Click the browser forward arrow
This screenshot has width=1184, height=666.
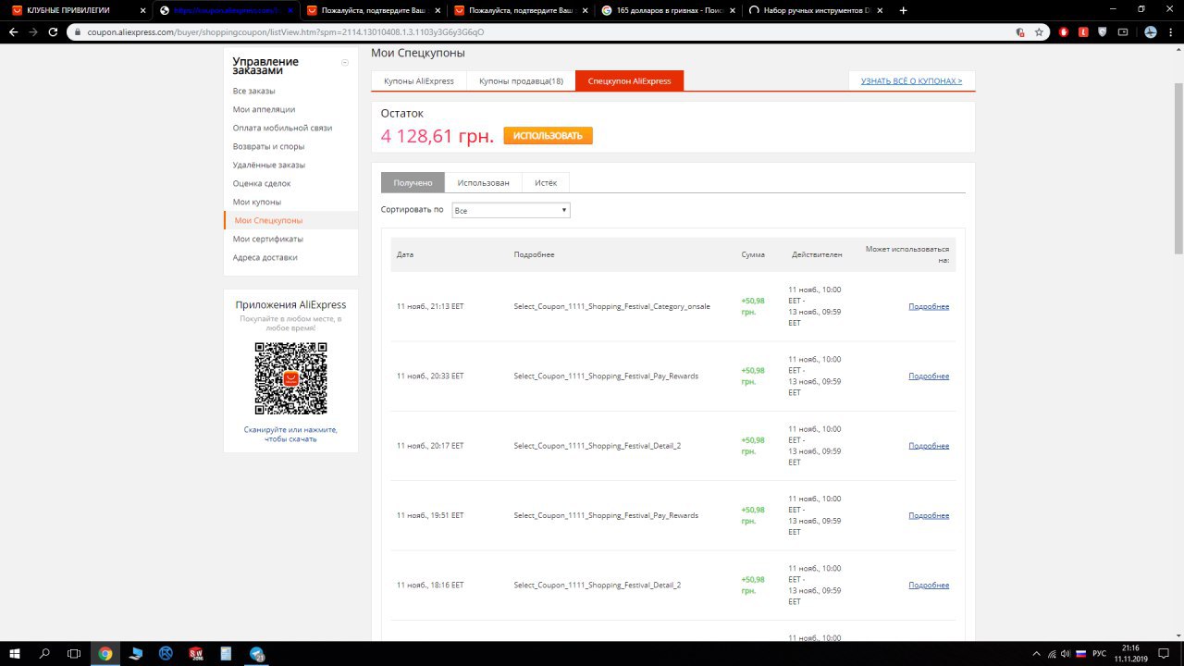pyautogui.click(x=33, y=31)
